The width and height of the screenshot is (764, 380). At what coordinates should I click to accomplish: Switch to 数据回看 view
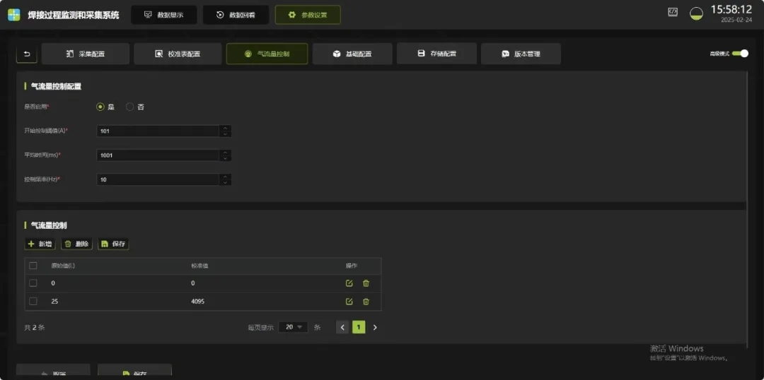click(x=236, y=15)
